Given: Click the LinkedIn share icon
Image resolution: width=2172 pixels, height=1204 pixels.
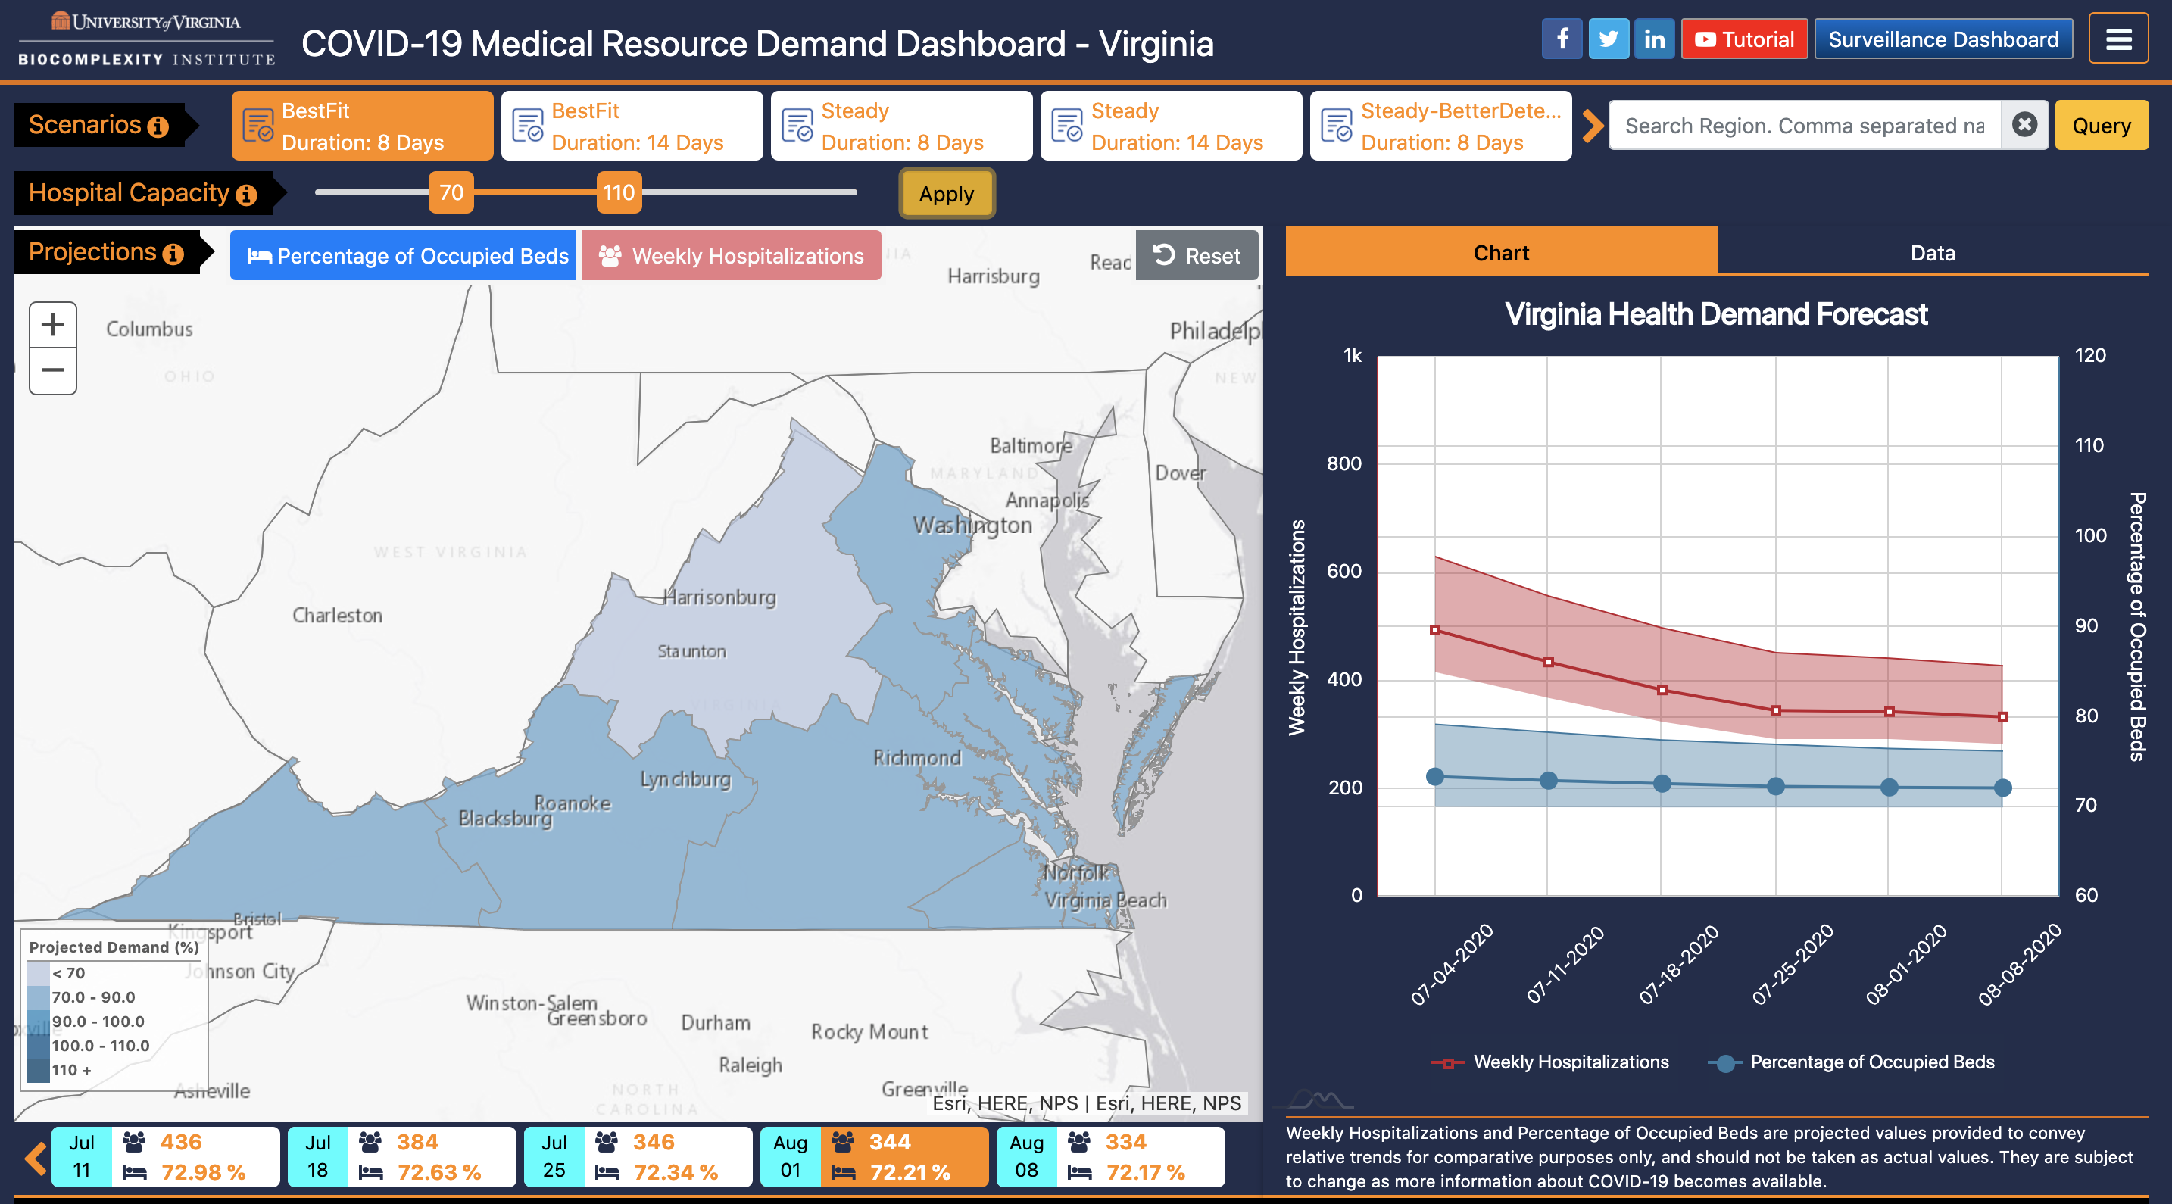Looking at the screenshot, I should pyautogui.click(x=1650, y=40).
